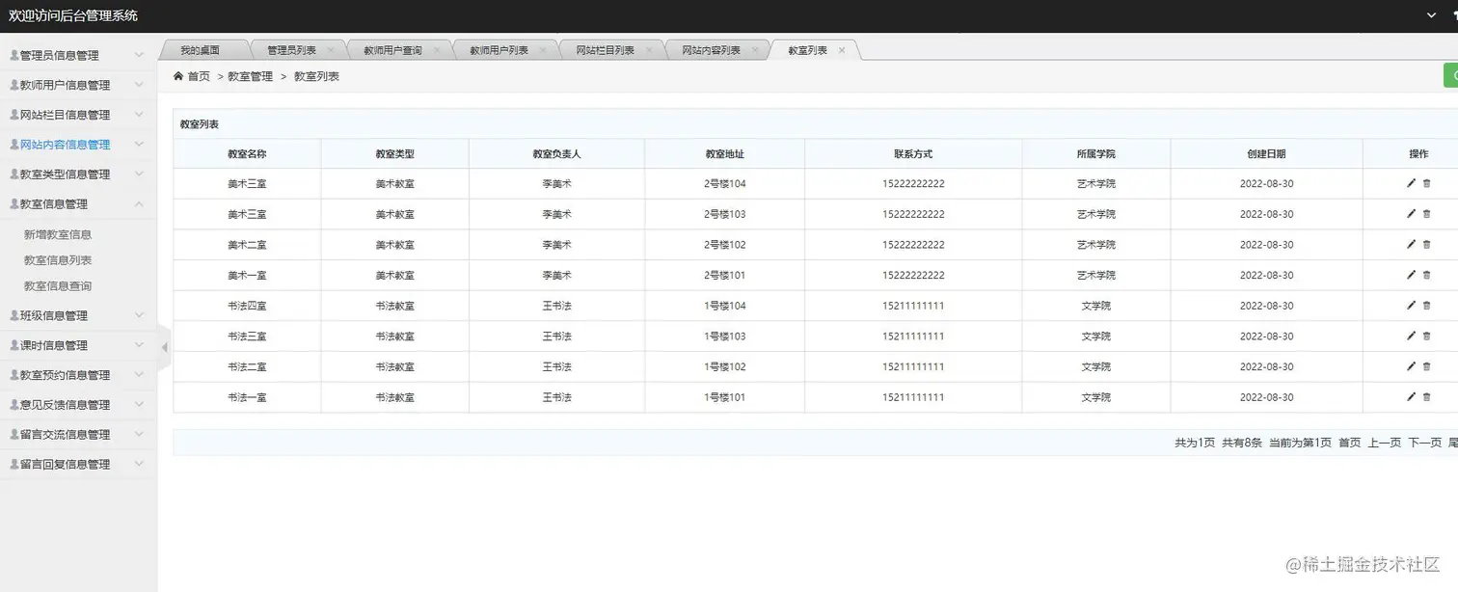Switch to the 网站栏目列表 tab
The width and height of the screenshot is (1458, 592).
pos(605,50)
